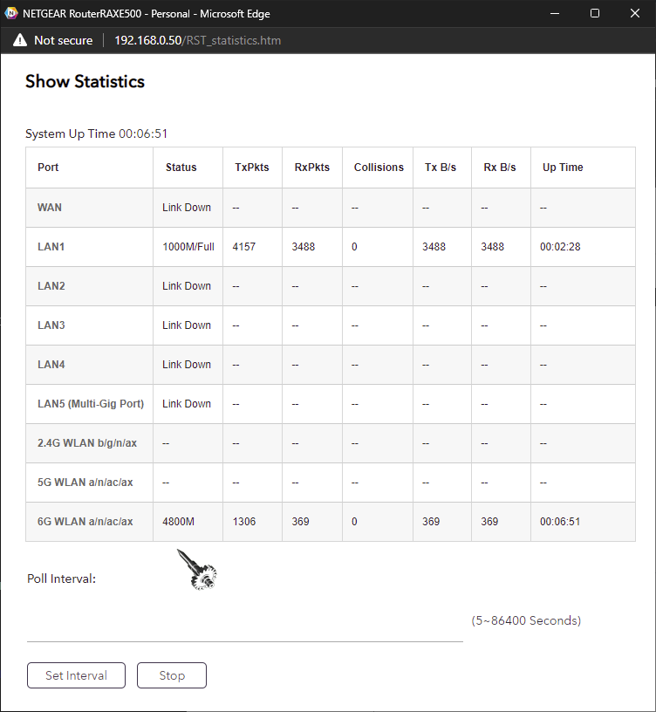The height and width of the screenshot is (712, 656).
Task: Click the 1306 TxPkts value
Action: coord(244,522)
